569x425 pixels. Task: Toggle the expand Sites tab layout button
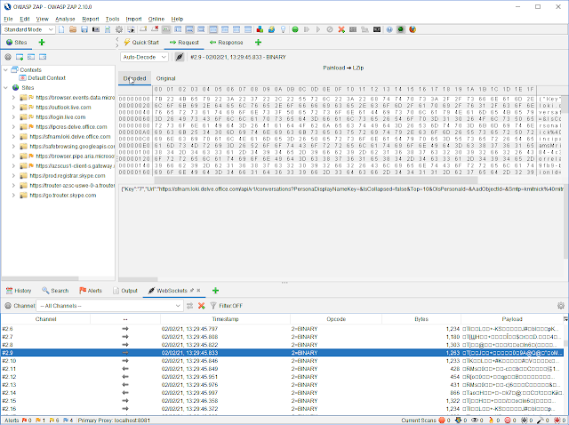tap(178, 29)
